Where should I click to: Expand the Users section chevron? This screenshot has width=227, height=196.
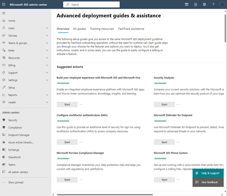click(x=47, y=28)
